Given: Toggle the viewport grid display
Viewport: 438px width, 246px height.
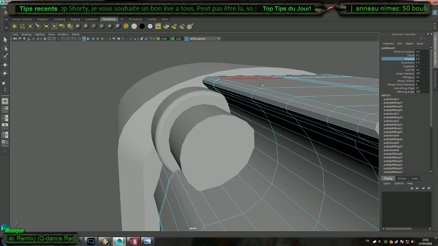Looking at the screenshot, I should click(45, 39).
